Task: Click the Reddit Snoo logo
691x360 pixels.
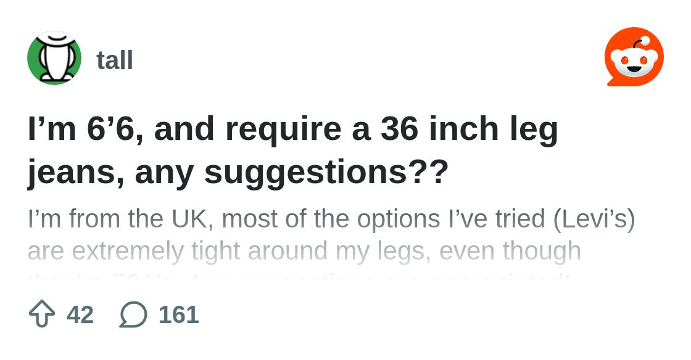Action: tap(634, 57)
